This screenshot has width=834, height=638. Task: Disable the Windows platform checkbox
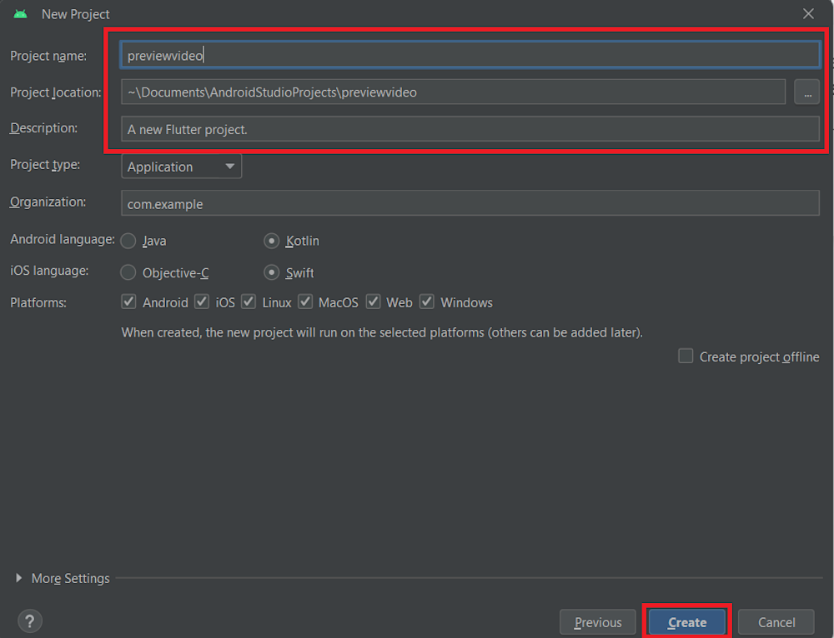427,302
